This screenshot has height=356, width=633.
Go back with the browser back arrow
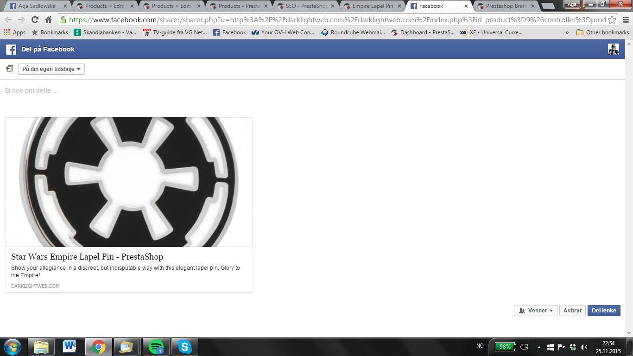8,20
